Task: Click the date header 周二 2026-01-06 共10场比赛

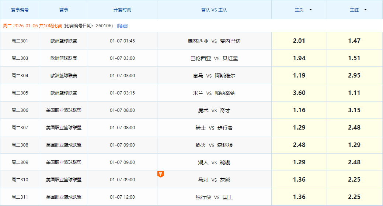Action: coord(32,26)
